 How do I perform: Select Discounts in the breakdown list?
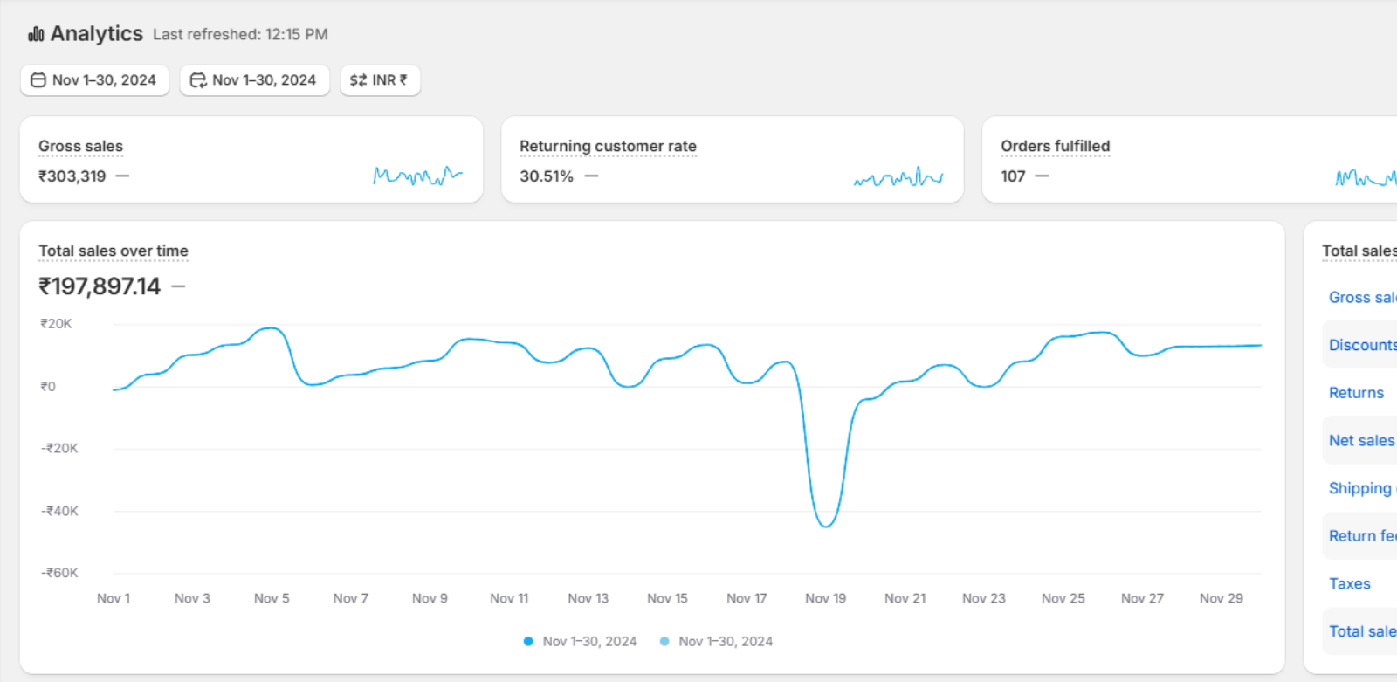click(1362, 345)
